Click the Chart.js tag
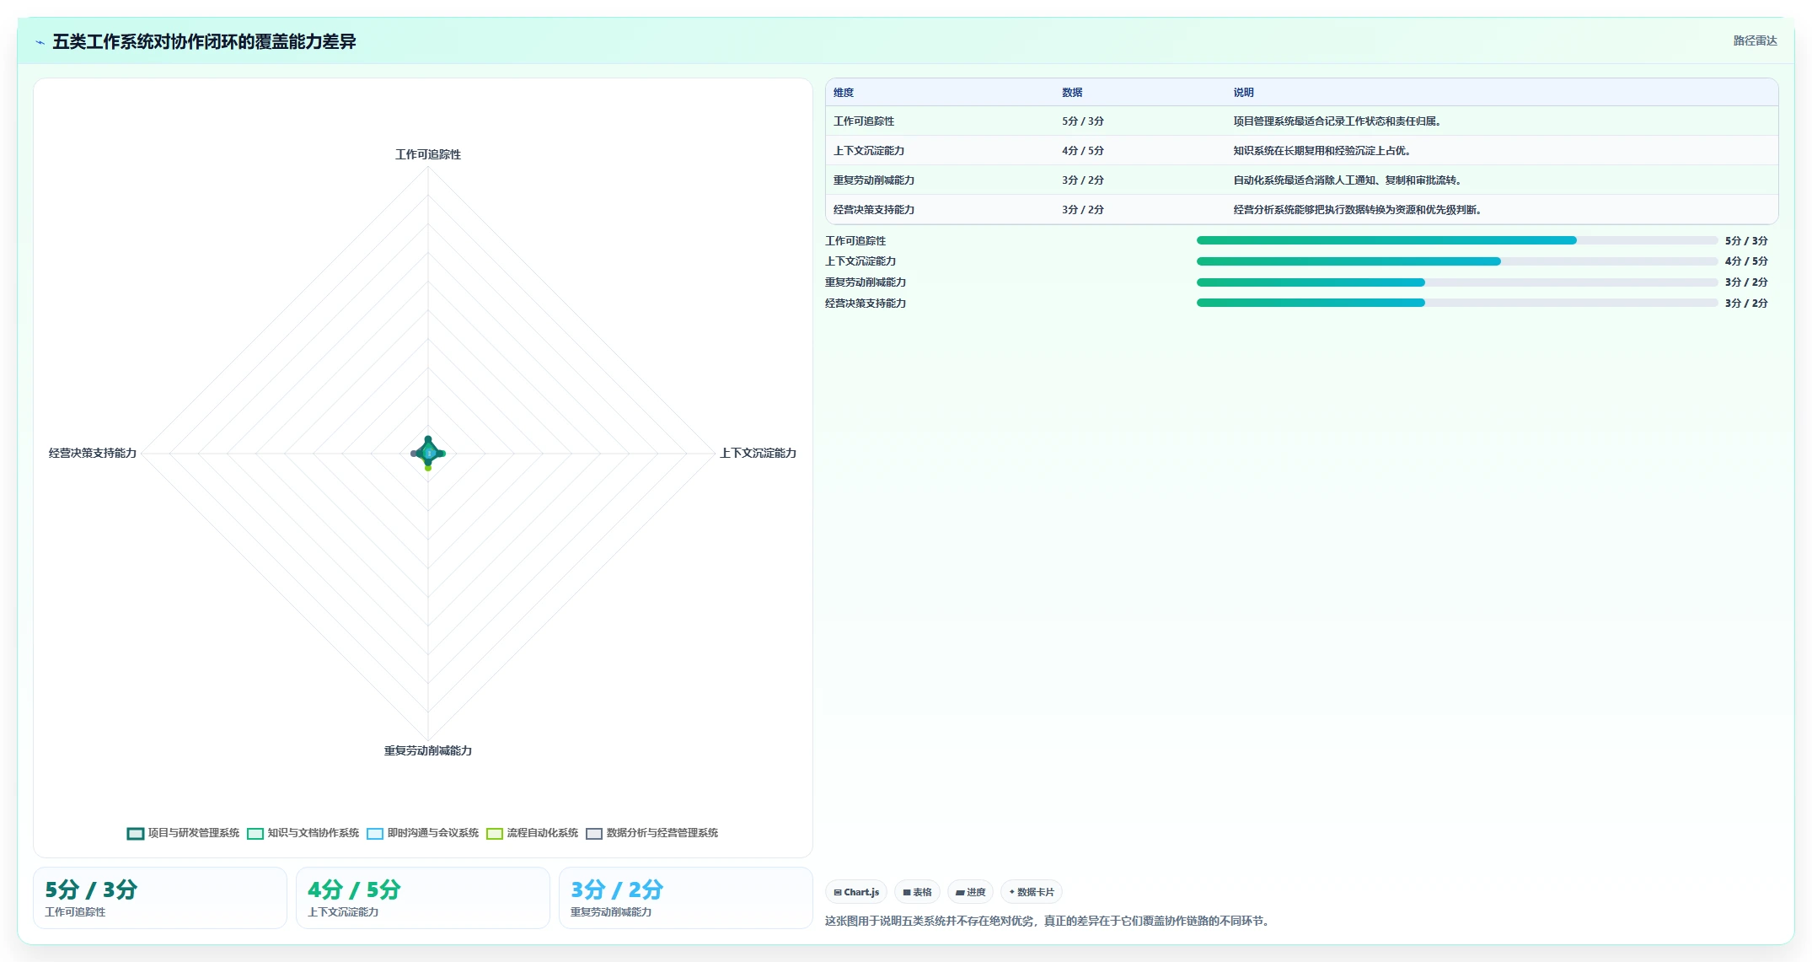The width and height of the screenshot is (1812, 962). pyautogui.click(x=856, y=892)
